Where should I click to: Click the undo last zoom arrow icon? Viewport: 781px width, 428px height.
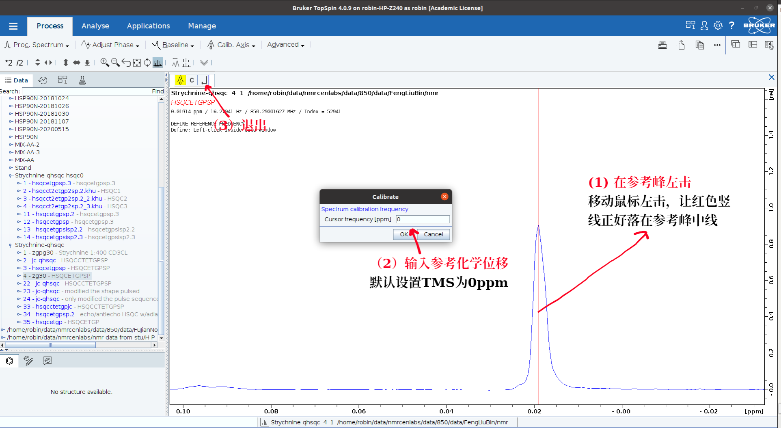(126, 63)
